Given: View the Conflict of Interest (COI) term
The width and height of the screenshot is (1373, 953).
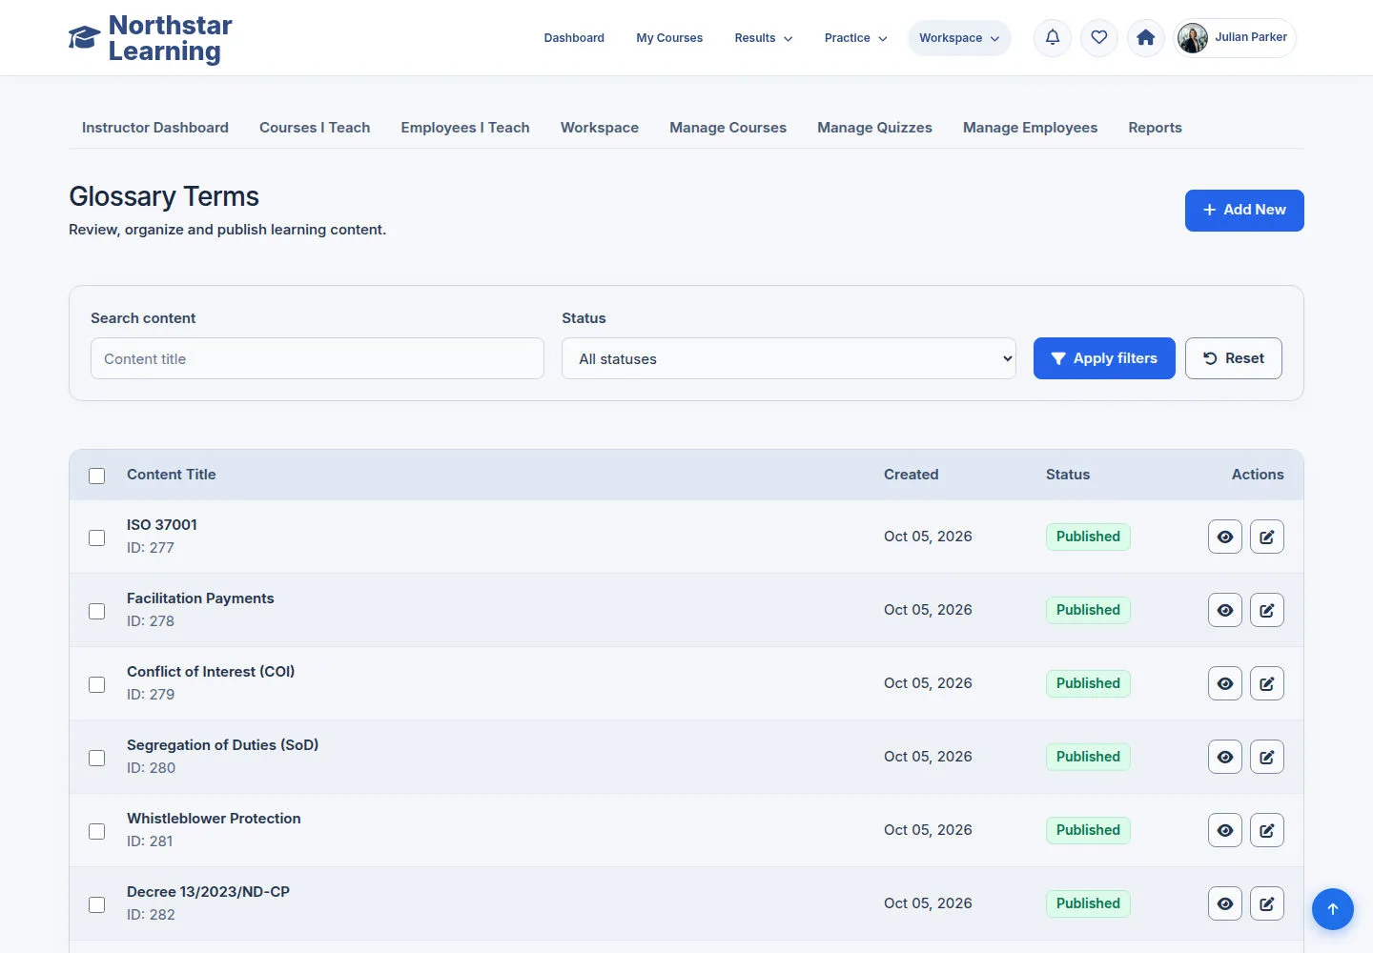Looking at the screenshot, I should click(x=1225, y=683).
